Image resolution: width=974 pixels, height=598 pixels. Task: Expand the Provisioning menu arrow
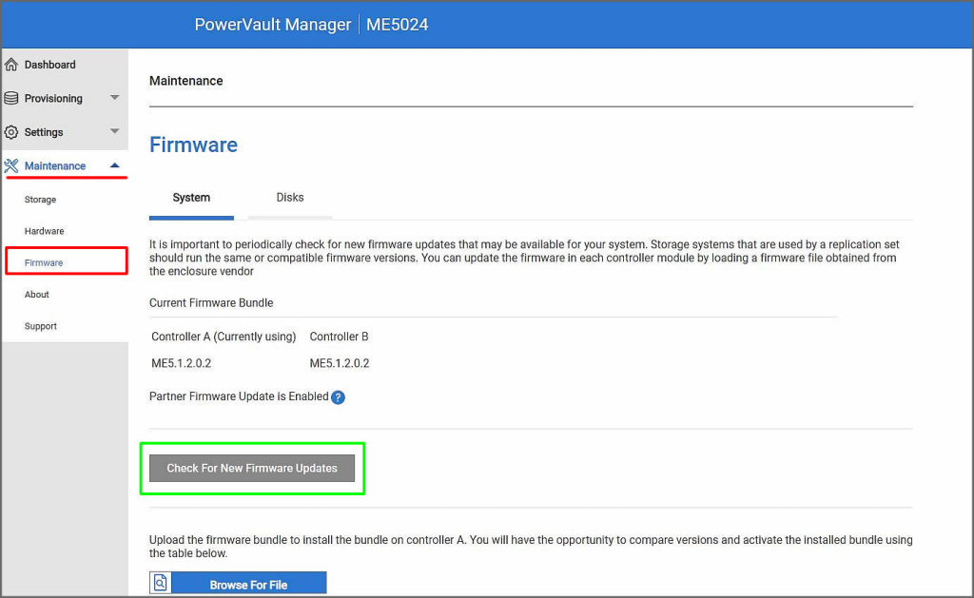[114, 98]
